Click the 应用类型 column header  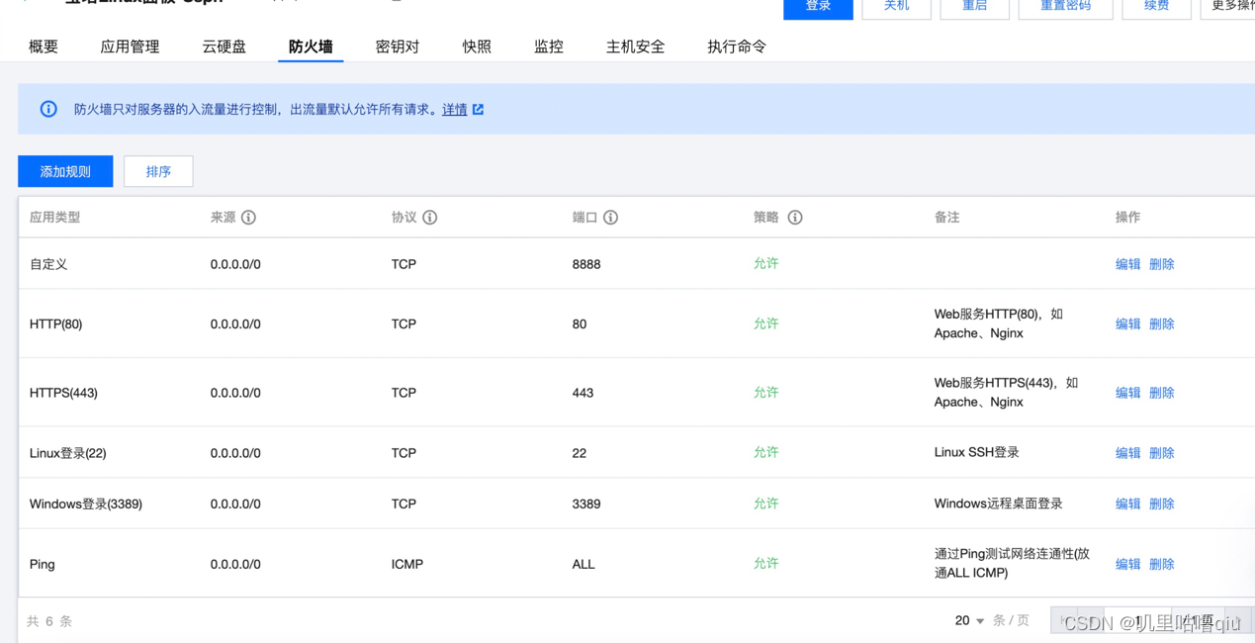54,217
